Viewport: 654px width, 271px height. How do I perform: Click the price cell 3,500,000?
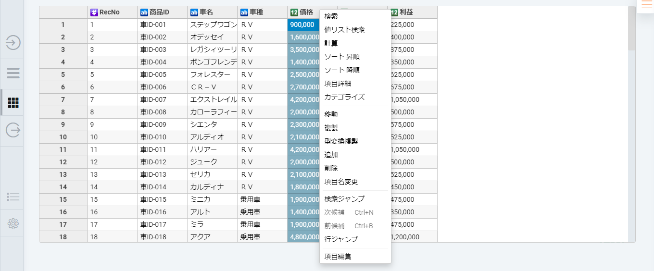(303, 49)
